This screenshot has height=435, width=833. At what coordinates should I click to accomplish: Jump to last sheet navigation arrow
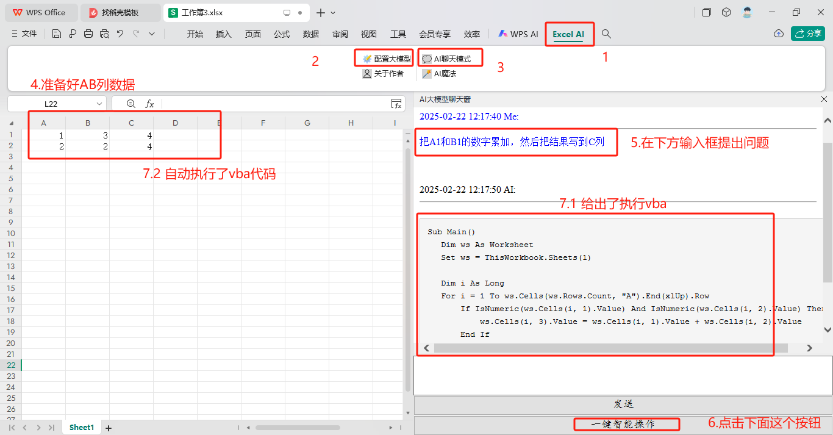[51, 428]
